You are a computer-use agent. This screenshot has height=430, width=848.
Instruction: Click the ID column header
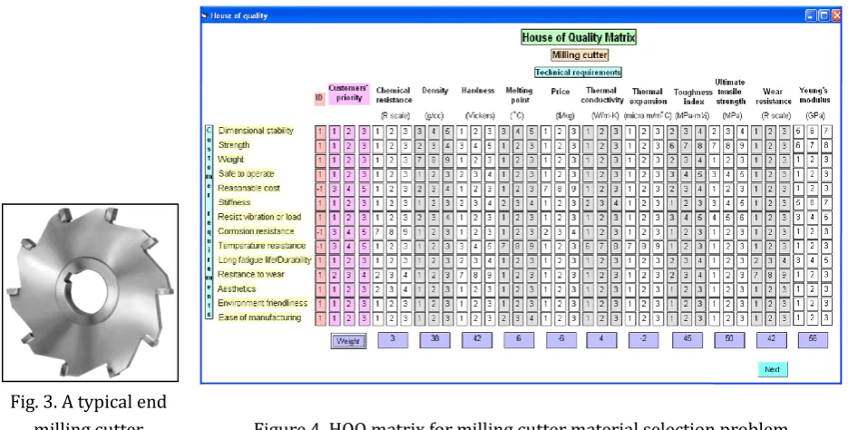point(319,99)
